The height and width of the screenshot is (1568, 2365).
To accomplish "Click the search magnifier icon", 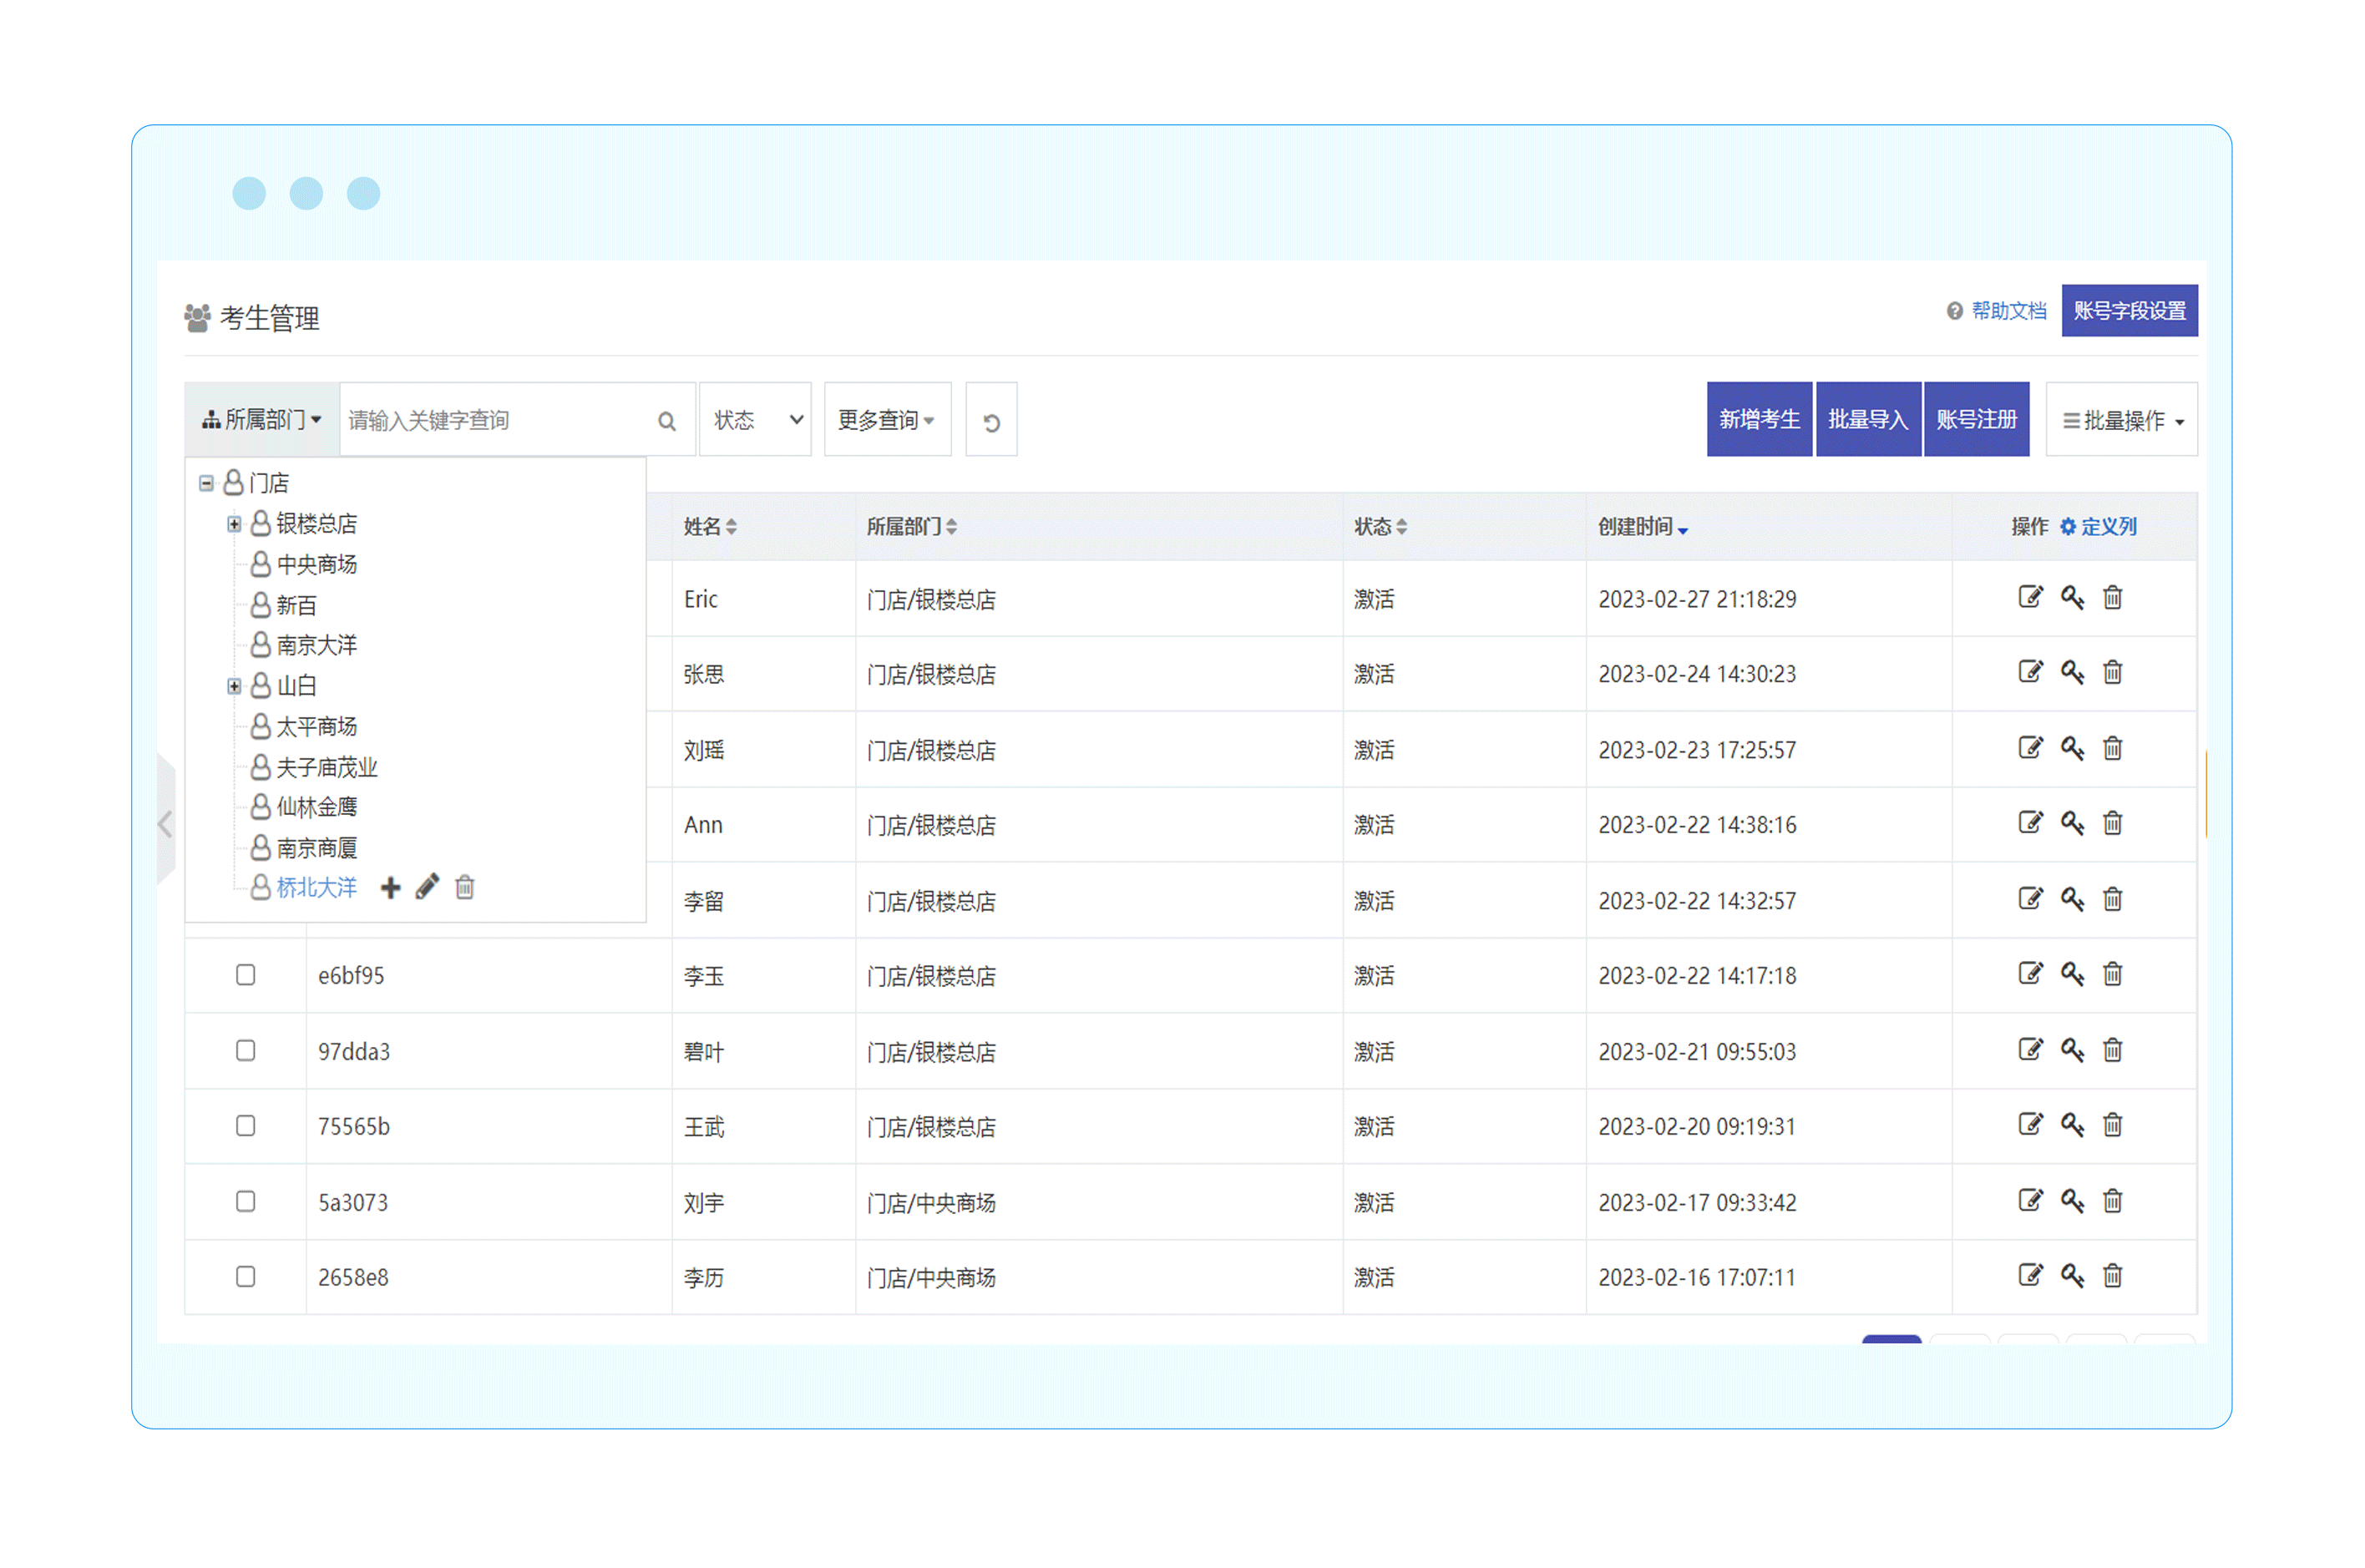I will tap(666, 421).
